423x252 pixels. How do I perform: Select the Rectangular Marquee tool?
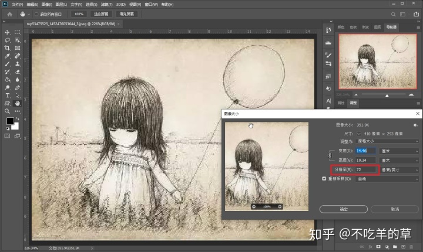(18, 32)
